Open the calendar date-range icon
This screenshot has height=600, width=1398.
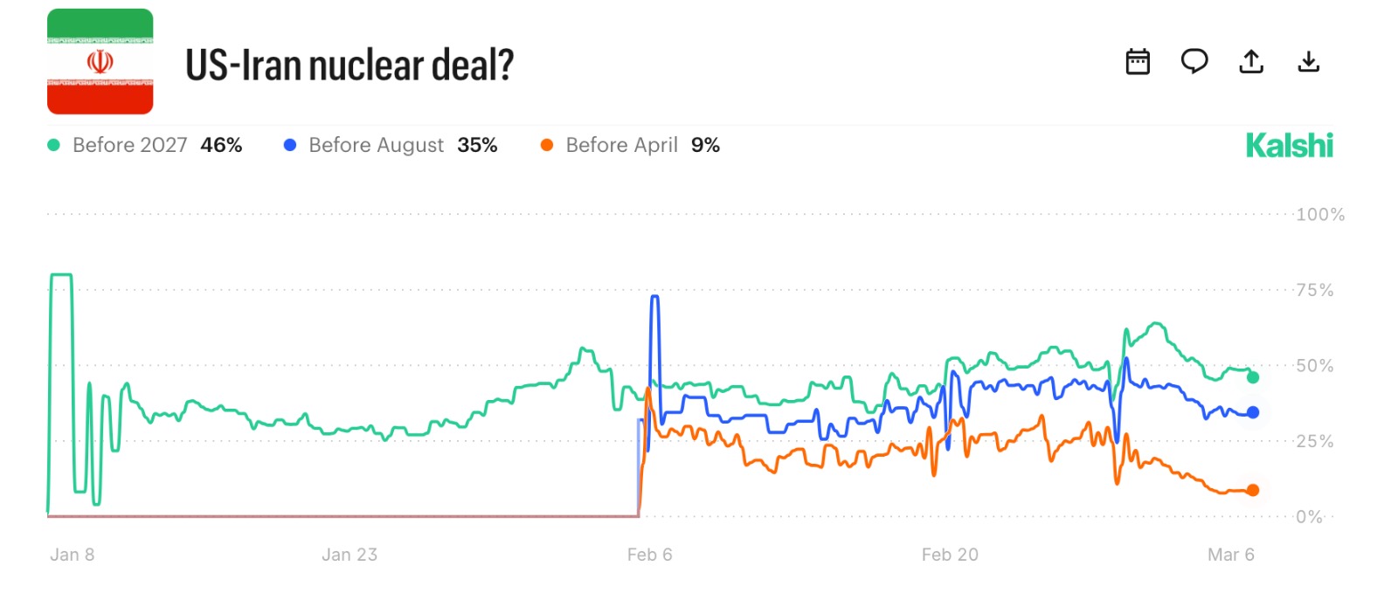1138,62
